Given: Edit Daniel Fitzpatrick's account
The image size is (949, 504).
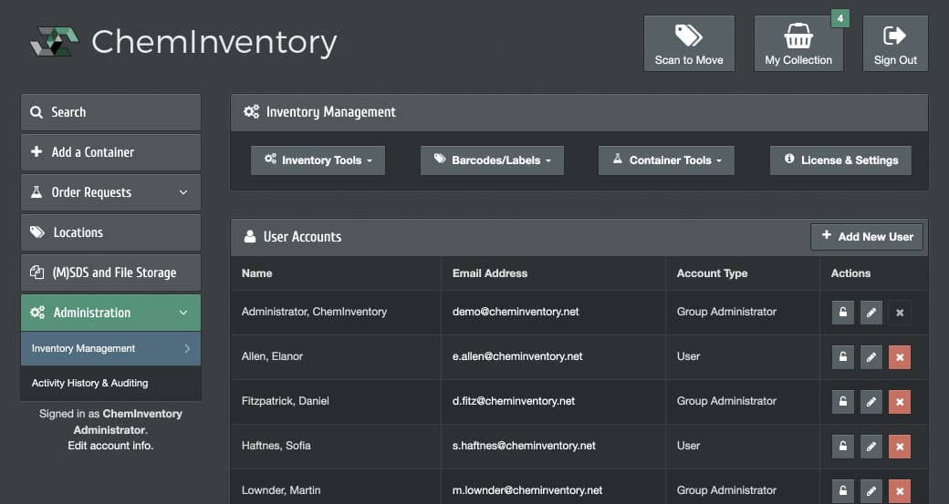Looking at the screenshot, I should [x=871, y=402].
